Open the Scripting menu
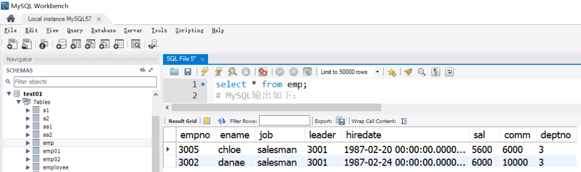The width and height of the screenshot is (581, 172). [189, 31]
